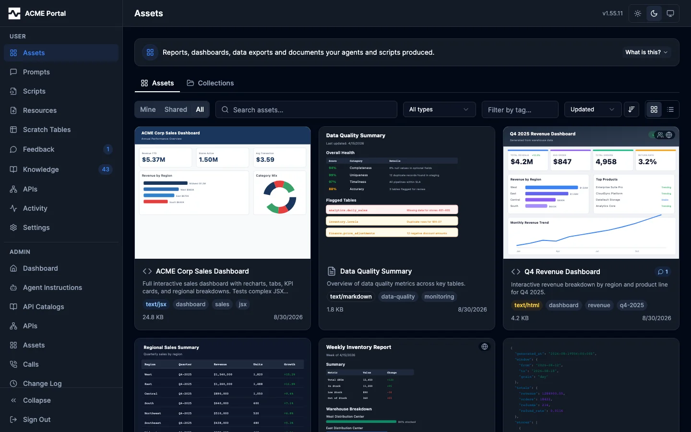
Task: Click the Knowledge book icon in sidebar
Action: pyautogui.click(x=13, y=169)
